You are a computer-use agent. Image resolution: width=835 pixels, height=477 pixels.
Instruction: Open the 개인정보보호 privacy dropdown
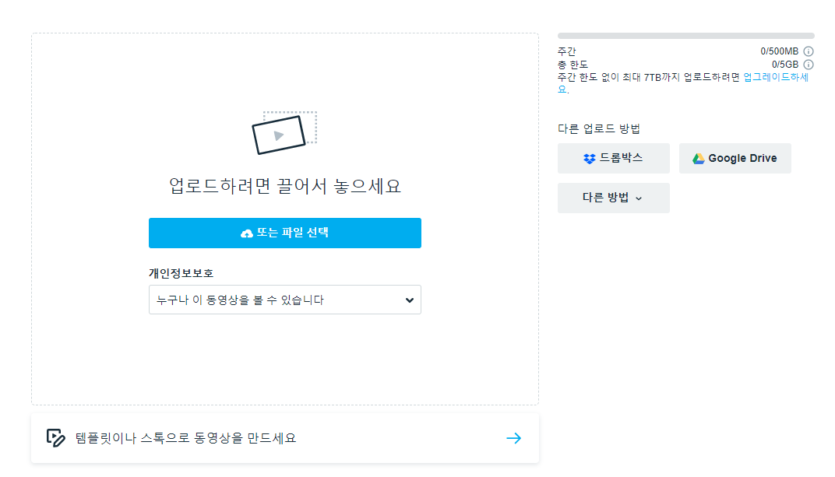point(285,300)
